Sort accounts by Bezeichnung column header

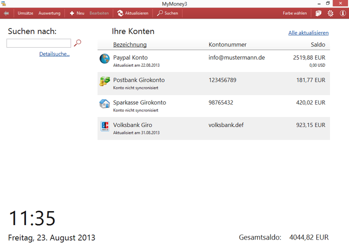[130, 45]
